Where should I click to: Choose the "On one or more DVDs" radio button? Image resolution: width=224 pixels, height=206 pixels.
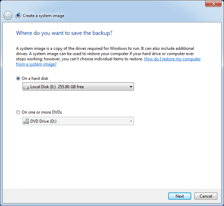(18, 112)
